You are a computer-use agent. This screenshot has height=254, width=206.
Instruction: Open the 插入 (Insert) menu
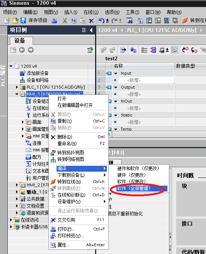click(x=71, y=12)
